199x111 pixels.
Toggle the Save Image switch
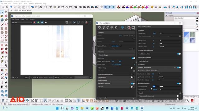click(132, 68)
